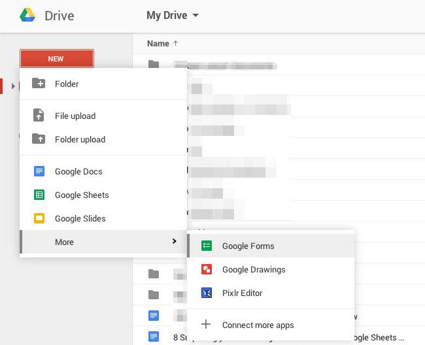Click the Google Forms icon
The image size is (425, 345).
[206, 246]
